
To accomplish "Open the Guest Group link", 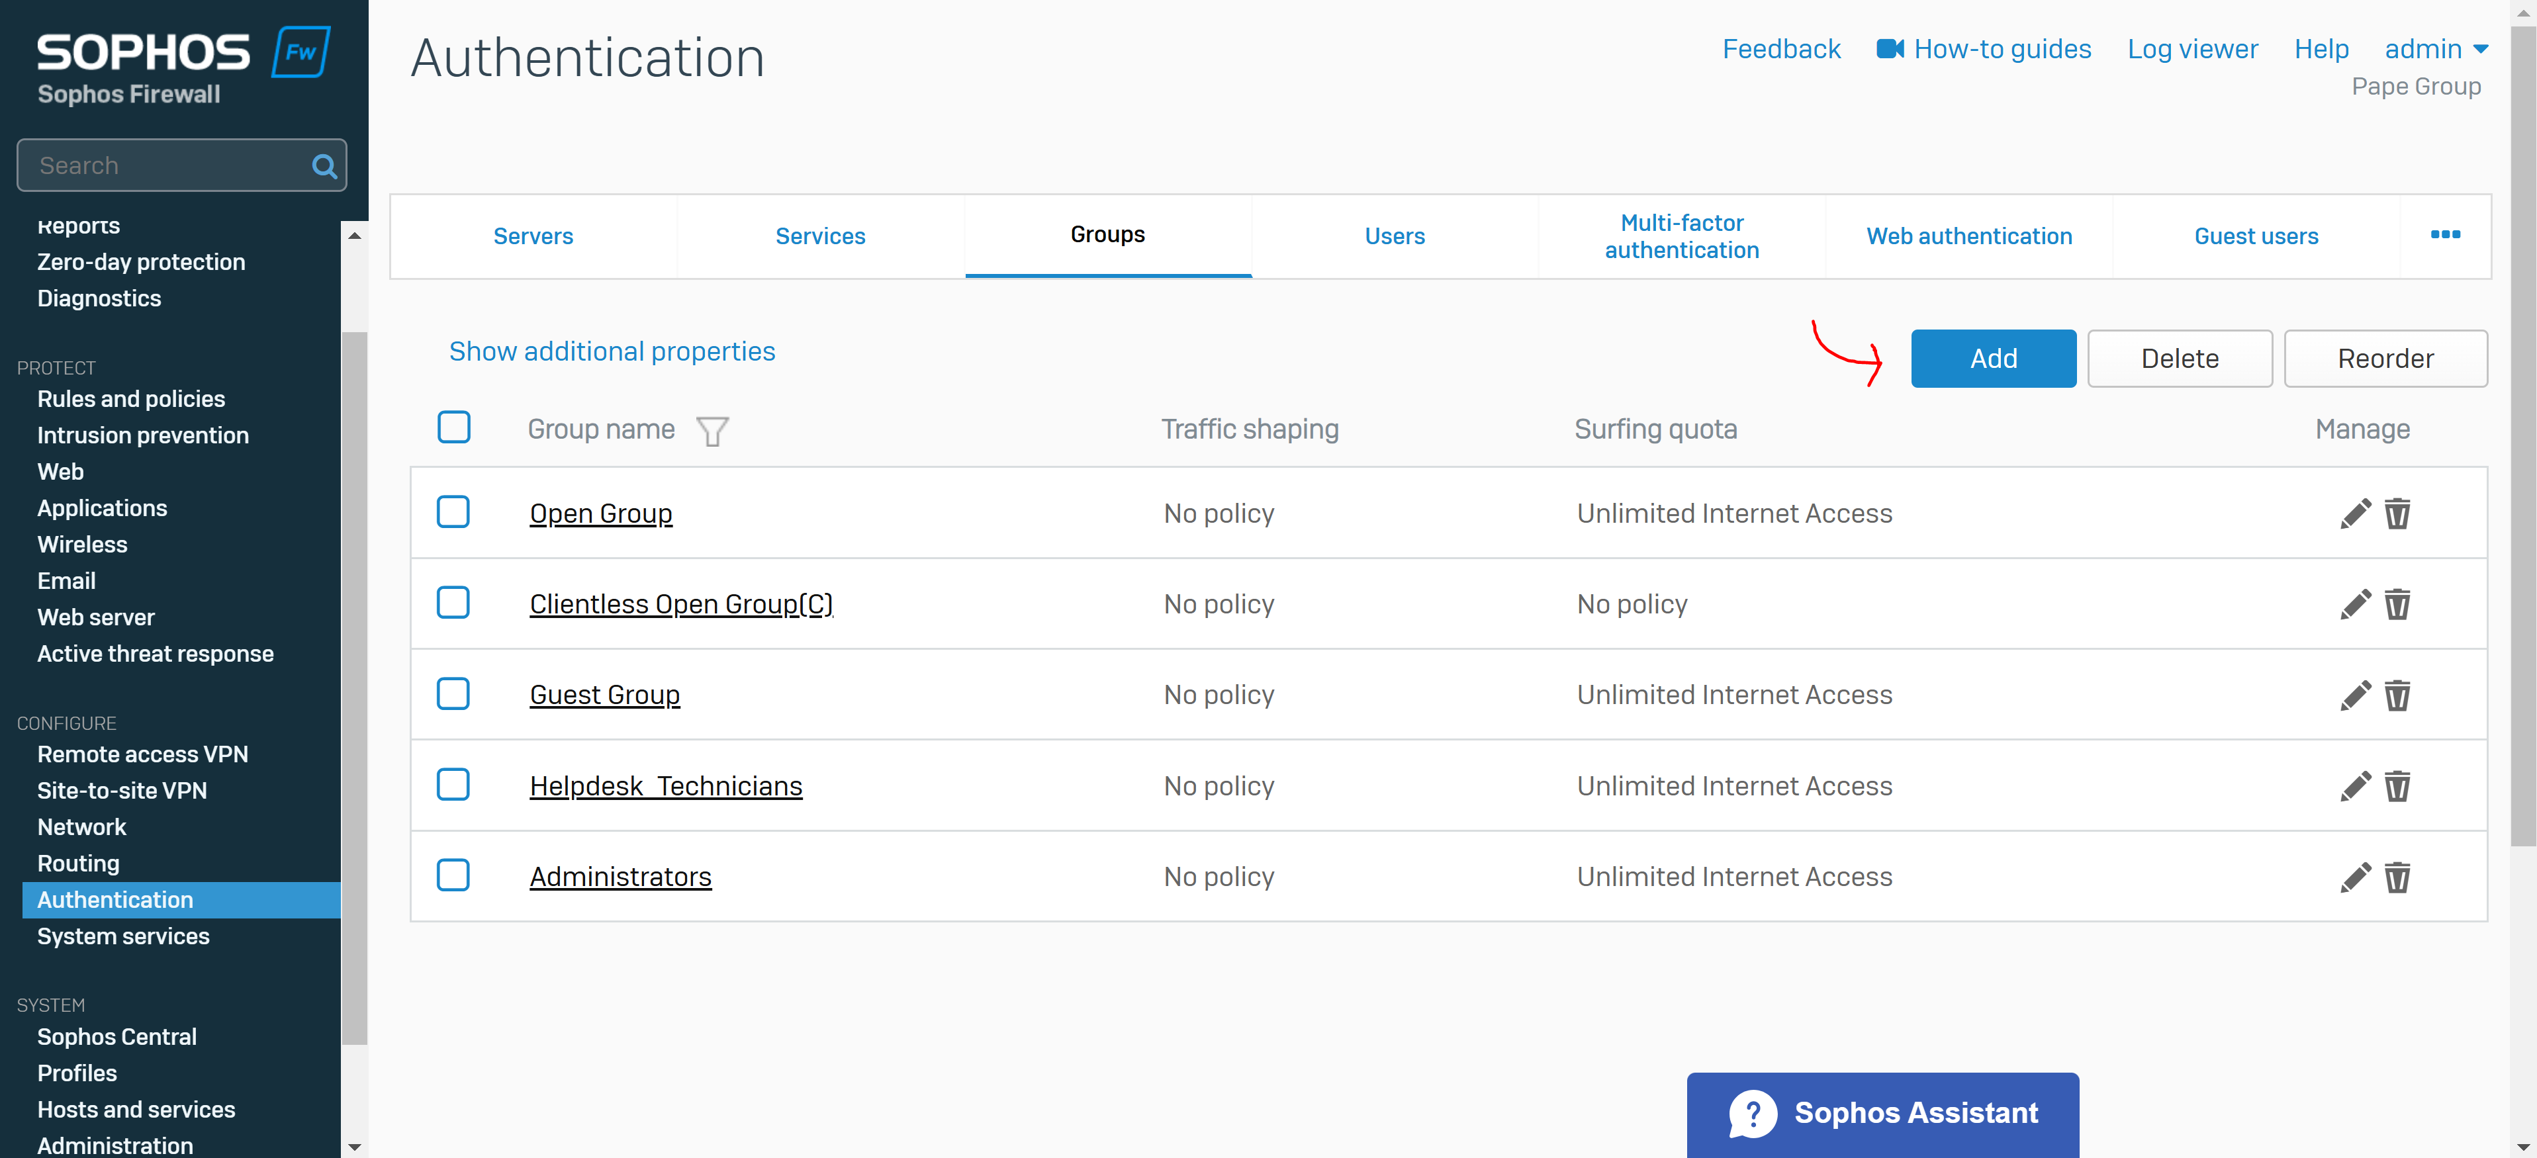I will point(605,695).
